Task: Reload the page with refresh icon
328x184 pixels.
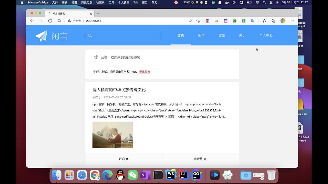Action: (50, 21)
